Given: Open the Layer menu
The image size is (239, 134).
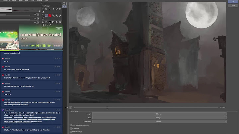Looking at the screenshot, I should pos(14,1).
